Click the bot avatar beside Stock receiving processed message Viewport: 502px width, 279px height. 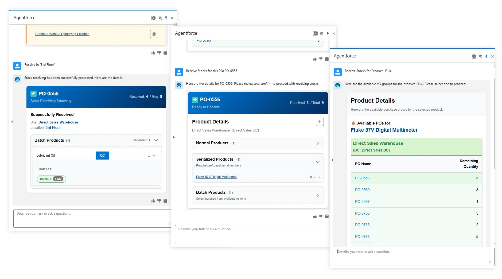[x=17, y=79]
